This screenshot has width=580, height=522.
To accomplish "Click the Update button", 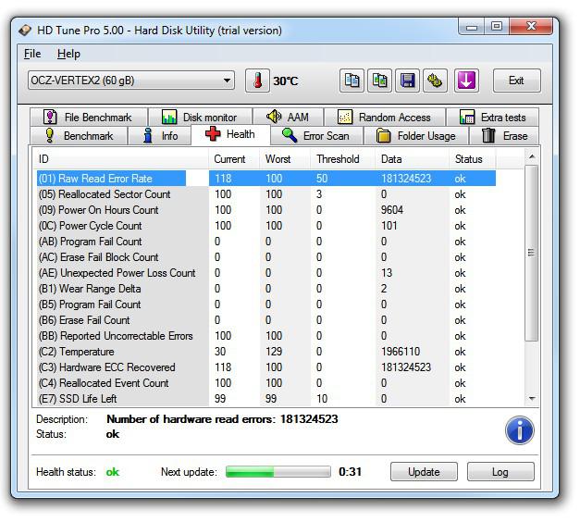I will [424, 472].
